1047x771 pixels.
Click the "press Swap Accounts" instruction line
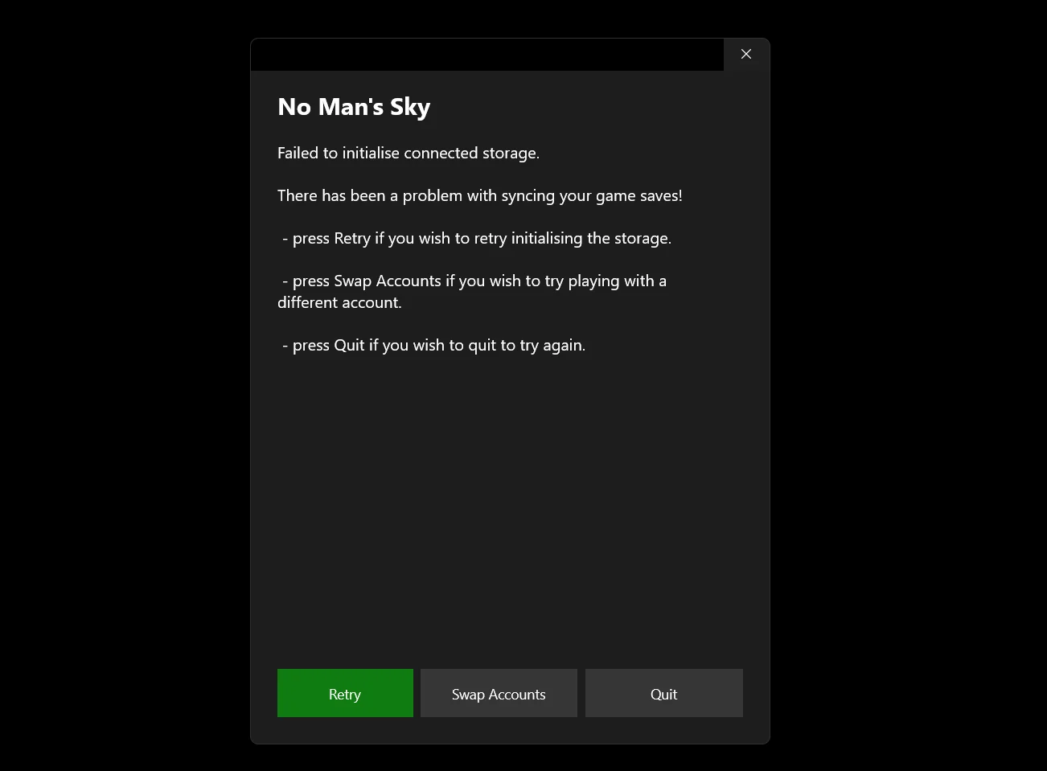[x=474, y=281]
